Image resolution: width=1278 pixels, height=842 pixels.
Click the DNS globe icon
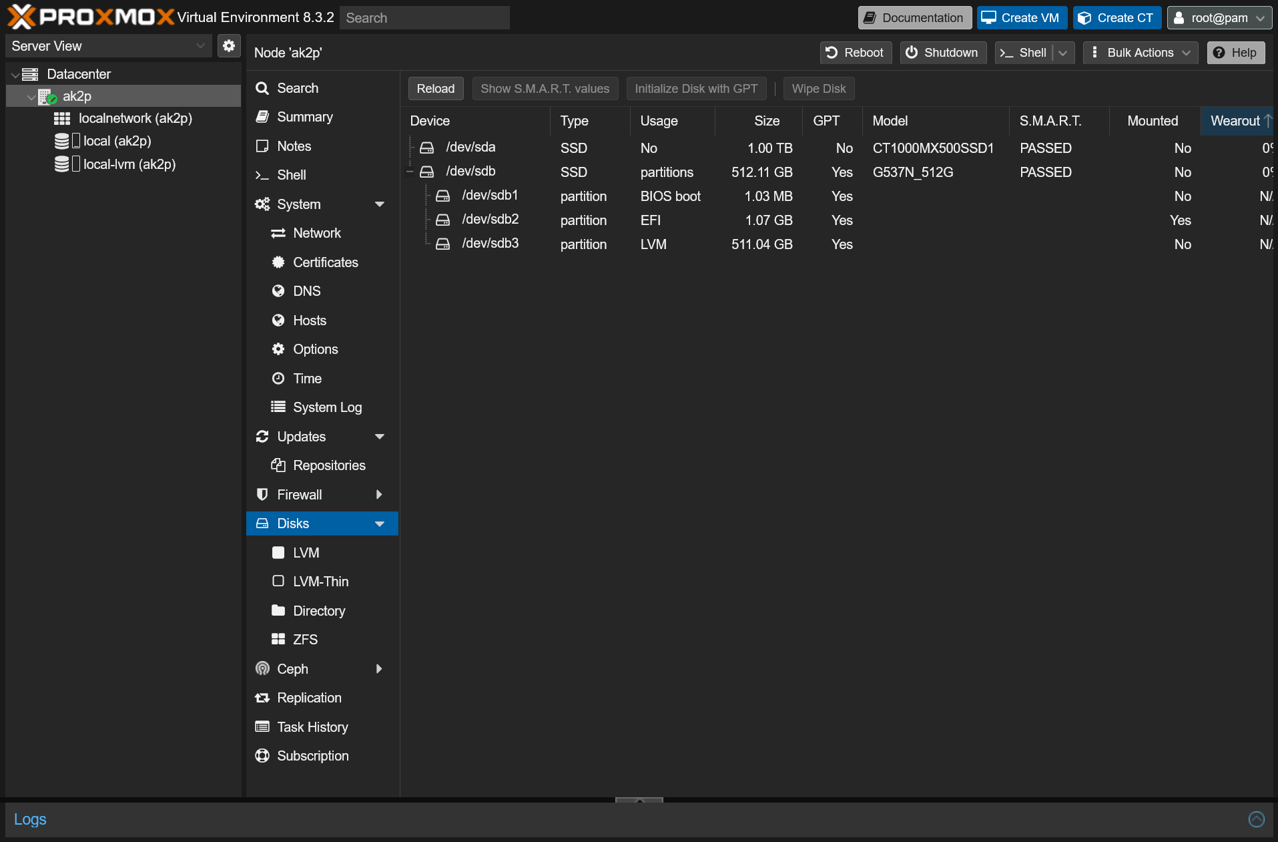[278, 291]
